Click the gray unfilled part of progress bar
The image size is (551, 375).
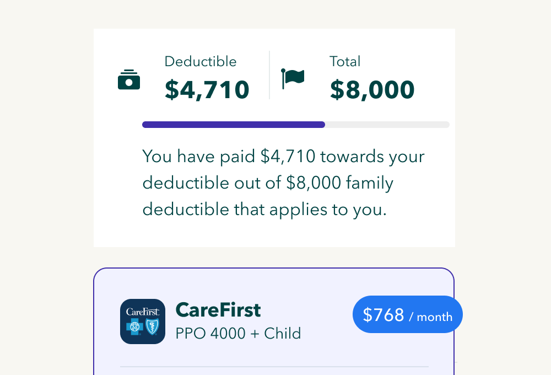387,125
